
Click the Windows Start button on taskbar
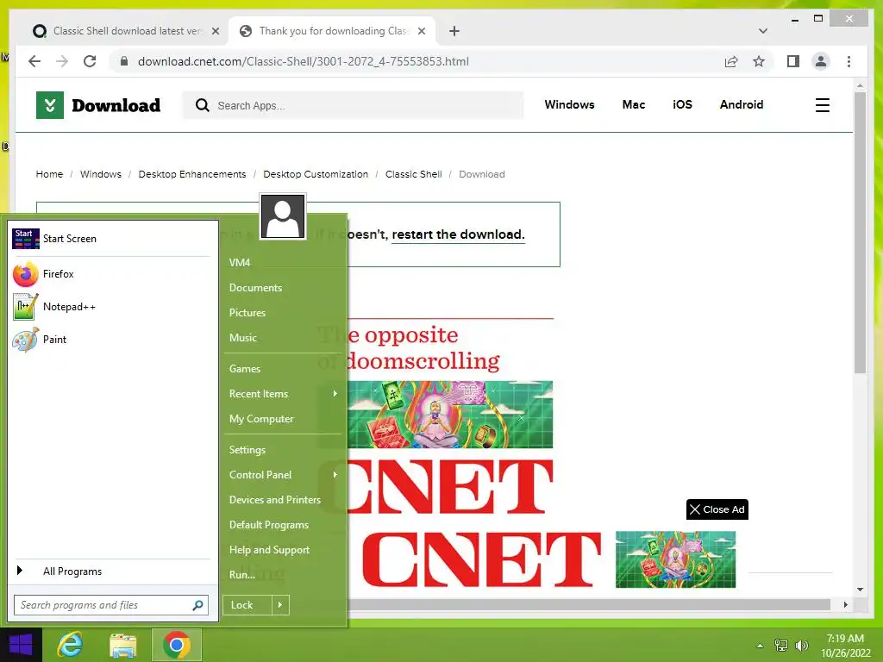21,645
